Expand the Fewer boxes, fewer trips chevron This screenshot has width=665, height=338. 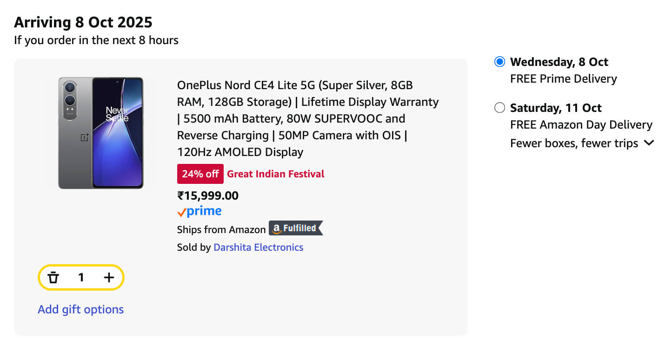(x=649, y=143)
